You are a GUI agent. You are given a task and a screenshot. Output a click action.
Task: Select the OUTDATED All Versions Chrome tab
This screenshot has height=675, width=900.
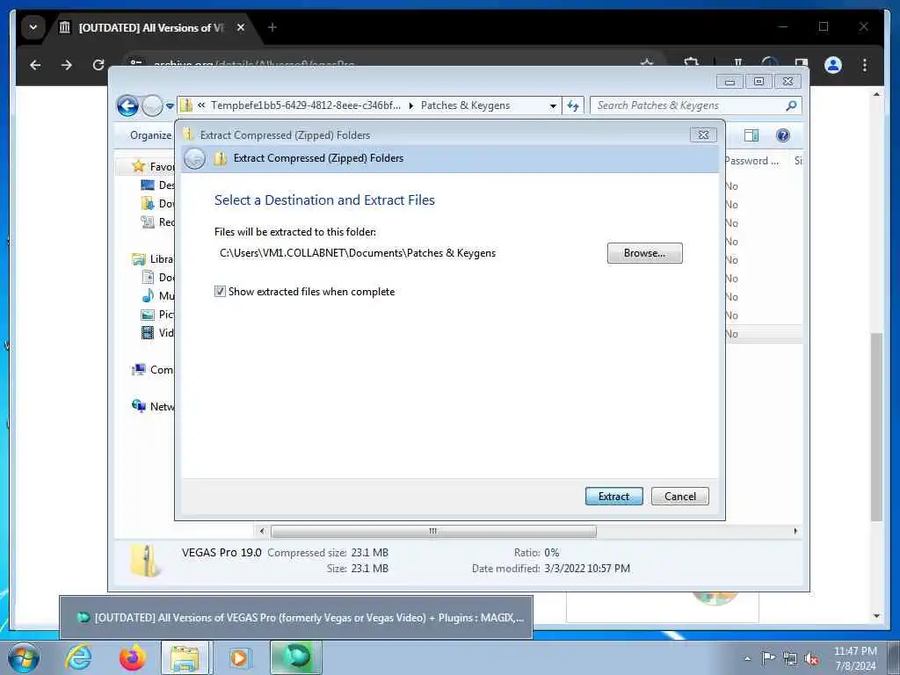tap(151, 27)
